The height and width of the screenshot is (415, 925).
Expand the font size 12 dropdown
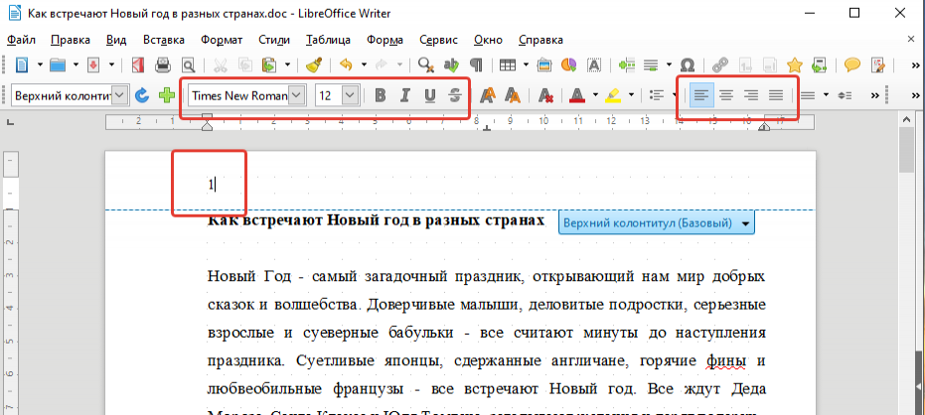point(350,96)
